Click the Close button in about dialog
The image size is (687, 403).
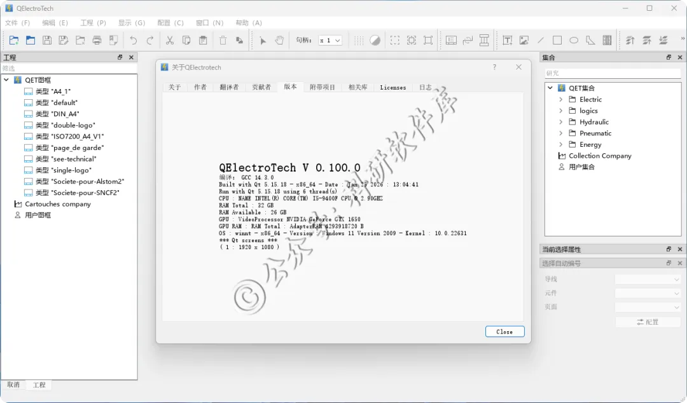[504, 332]
